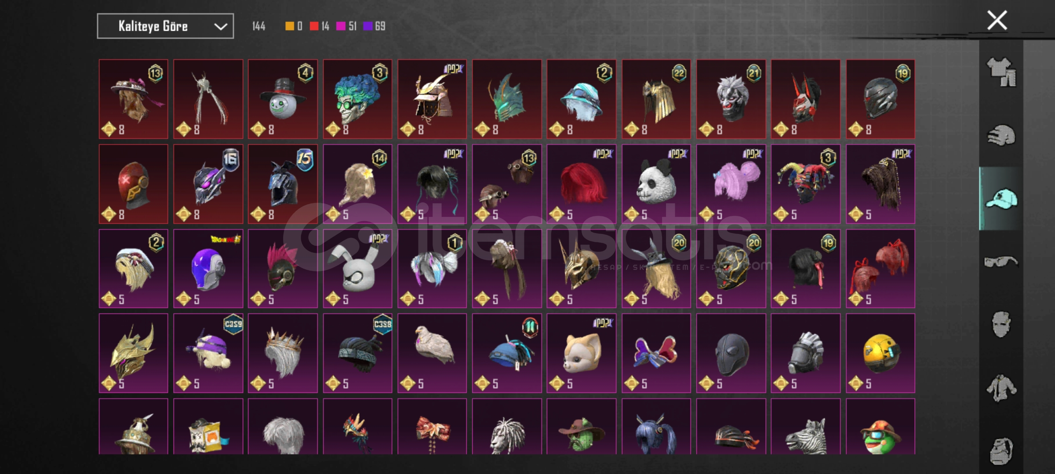Open the glasses category icon

(1001, 262)
